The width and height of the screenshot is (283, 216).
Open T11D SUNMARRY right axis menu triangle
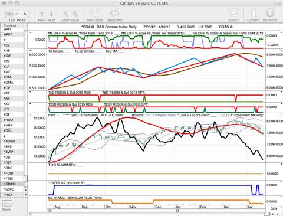click(281, 164)
